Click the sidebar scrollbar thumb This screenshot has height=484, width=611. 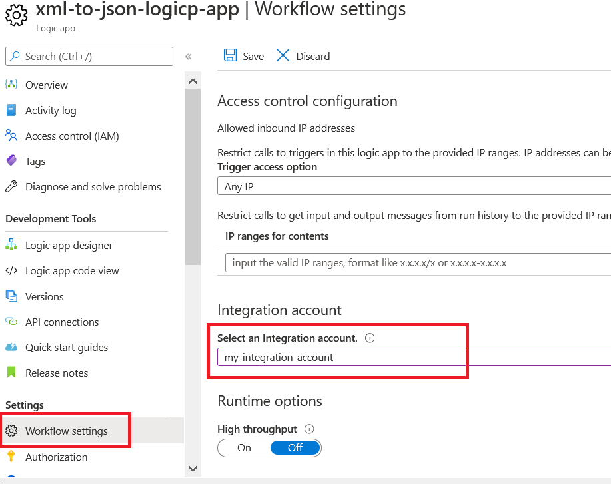point(193,177)
